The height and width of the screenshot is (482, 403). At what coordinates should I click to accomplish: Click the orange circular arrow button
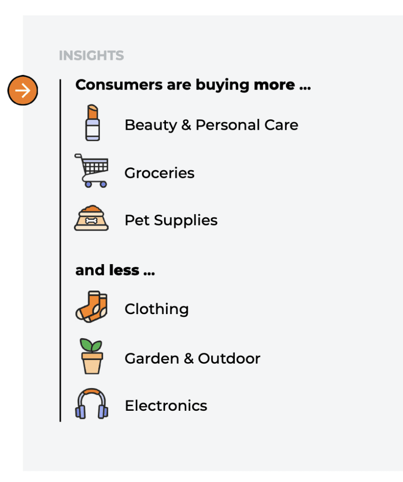click(23, 90)
